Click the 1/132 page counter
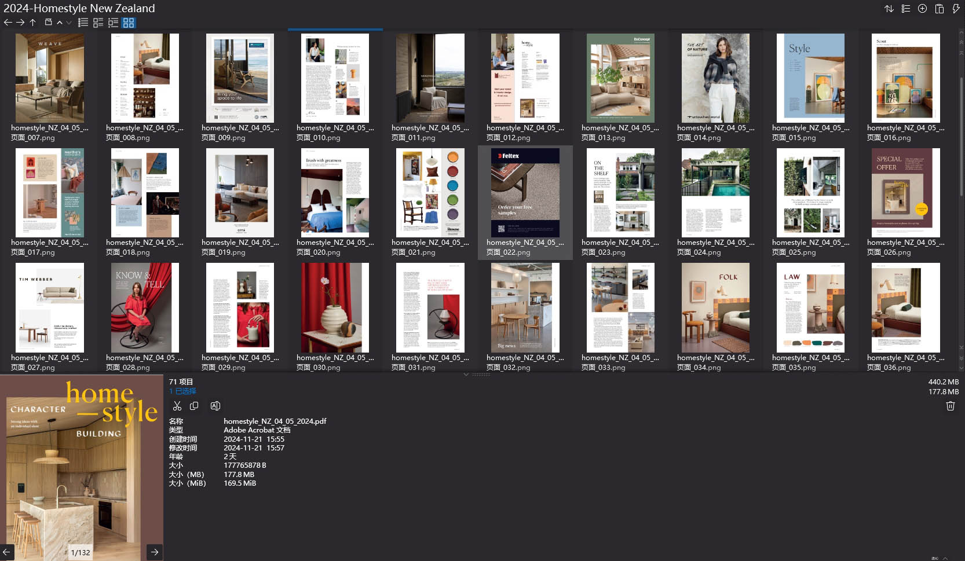The width and height of the screenshot is (965, 561). click(x=81, y=552)
